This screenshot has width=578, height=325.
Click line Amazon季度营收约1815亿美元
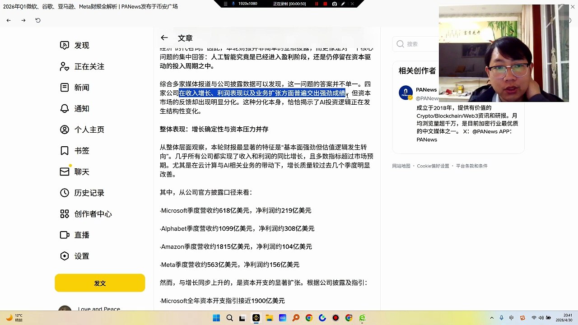click(x=236, y=247)
